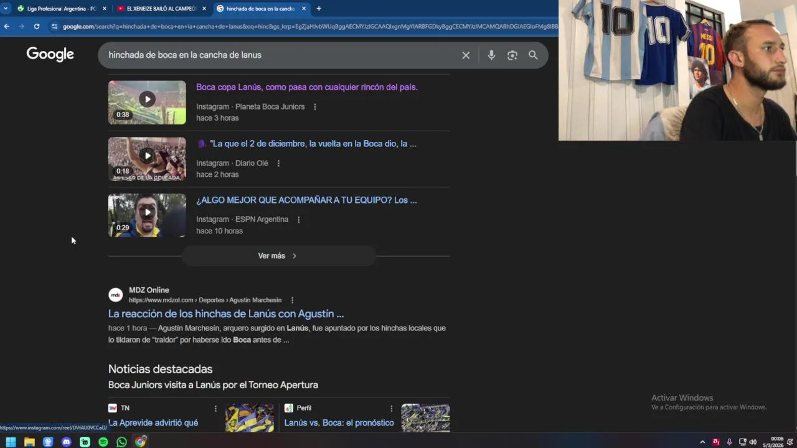Open more options for Perfil news card

coord(391,408)
